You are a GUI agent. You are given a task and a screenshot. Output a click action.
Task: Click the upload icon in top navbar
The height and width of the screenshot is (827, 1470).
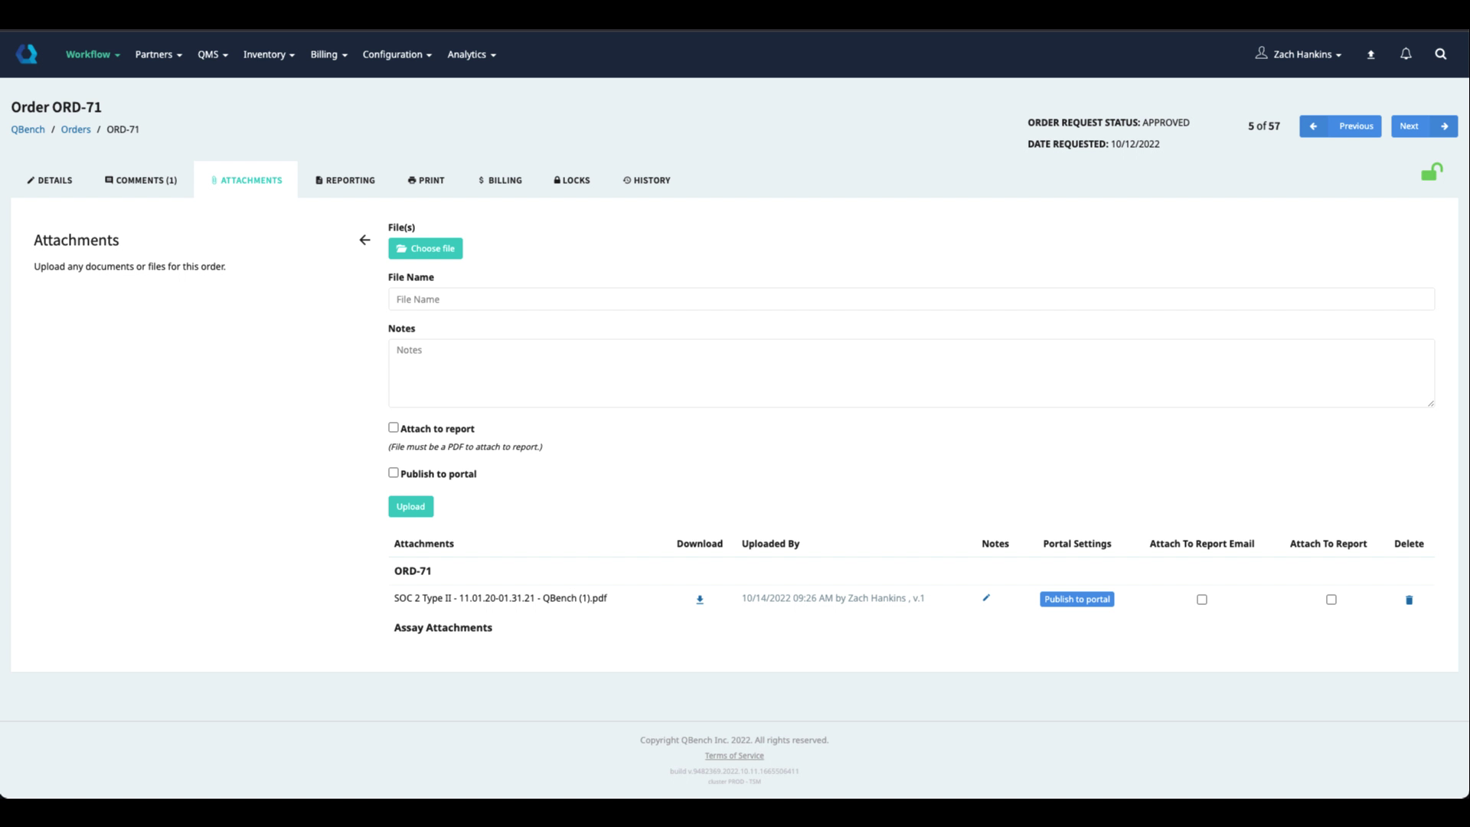pos(1370,54)
